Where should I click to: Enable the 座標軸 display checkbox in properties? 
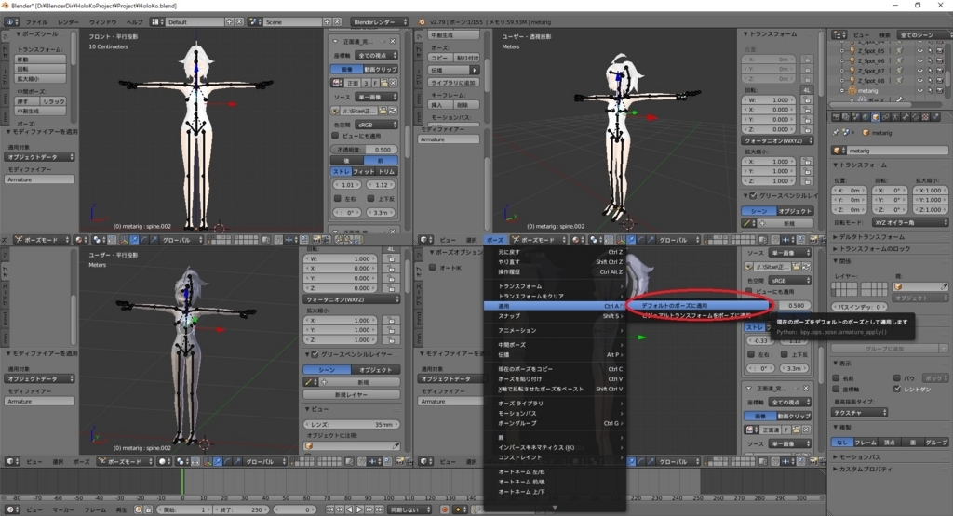point(837,390)
